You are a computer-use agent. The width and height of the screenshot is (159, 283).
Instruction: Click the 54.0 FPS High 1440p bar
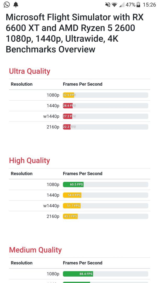tap(72, 195)
